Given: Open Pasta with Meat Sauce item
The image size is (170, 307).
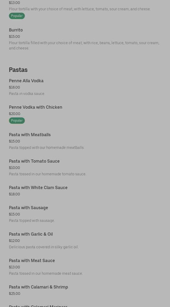Looking at the screenshot, I should coord(32,261).
